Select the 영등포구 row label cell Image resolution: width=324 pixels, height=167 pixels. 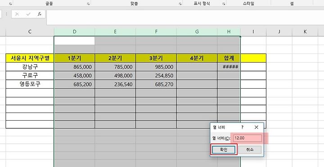[x=30, y=84]
